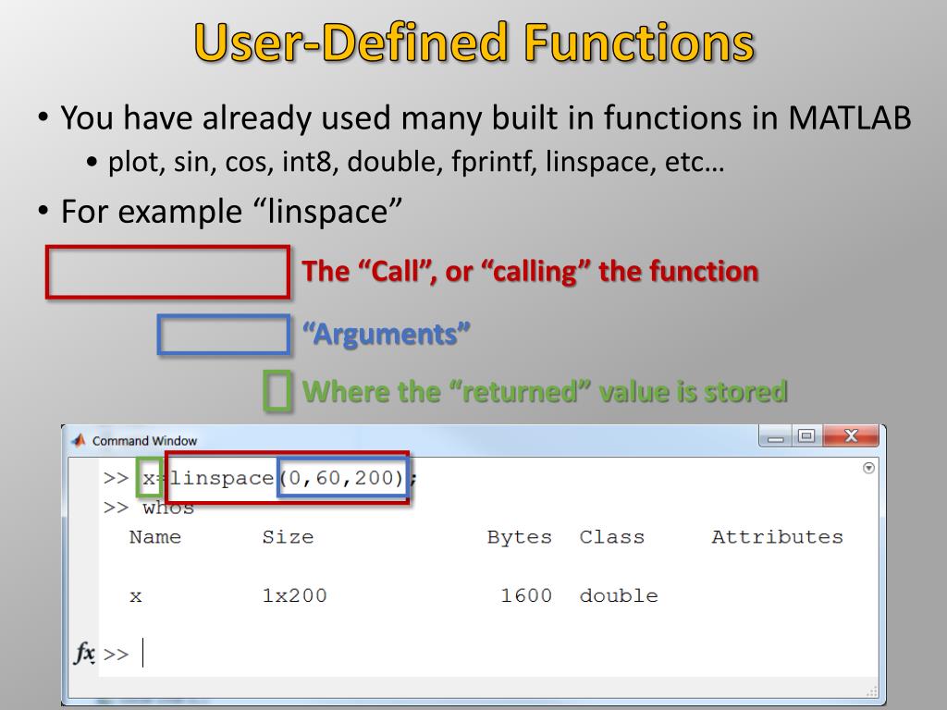Click the '"Arguments"' blue label
This screenshot has width=947, height=710.
pyautogui.click(x=386, y=334)
